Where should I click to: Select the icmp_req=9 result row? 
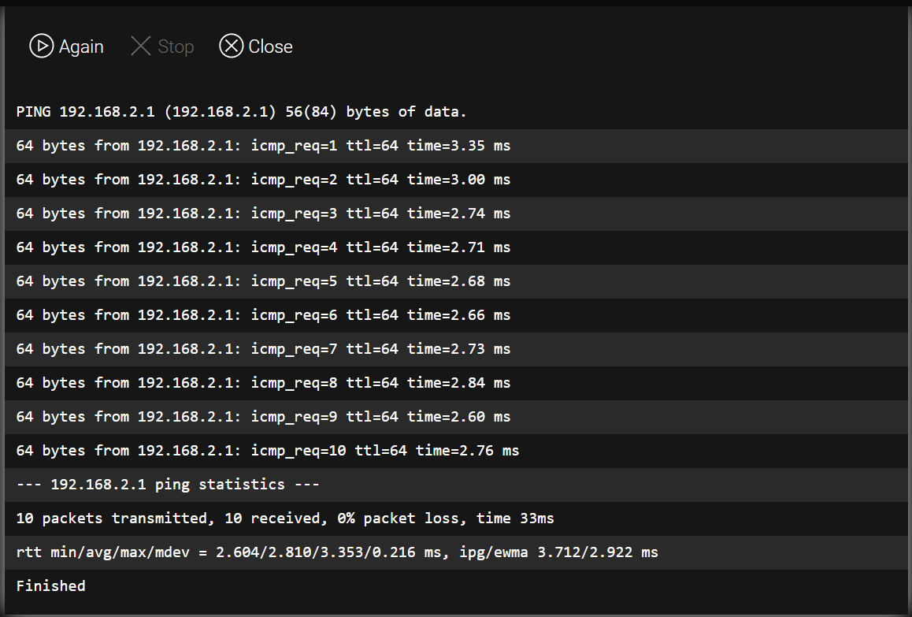[456, 416]
